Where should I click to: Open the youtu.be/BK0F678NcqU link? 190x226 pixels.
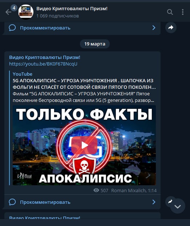point(43,64)
